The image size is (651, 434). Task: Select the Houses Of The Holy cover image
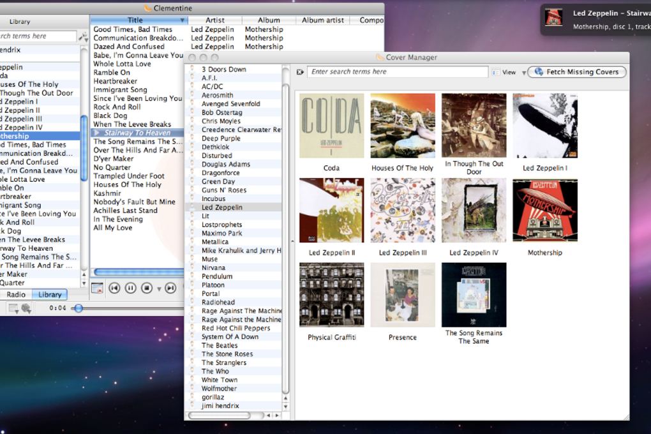click(x=403, y=126)
